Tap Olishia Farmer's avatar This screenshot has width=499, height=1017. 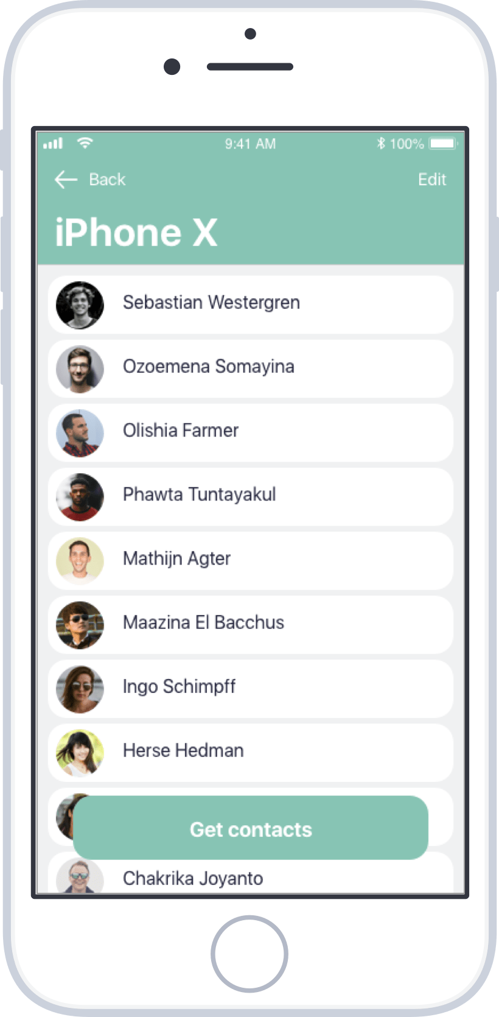click(x=80, y=433)
